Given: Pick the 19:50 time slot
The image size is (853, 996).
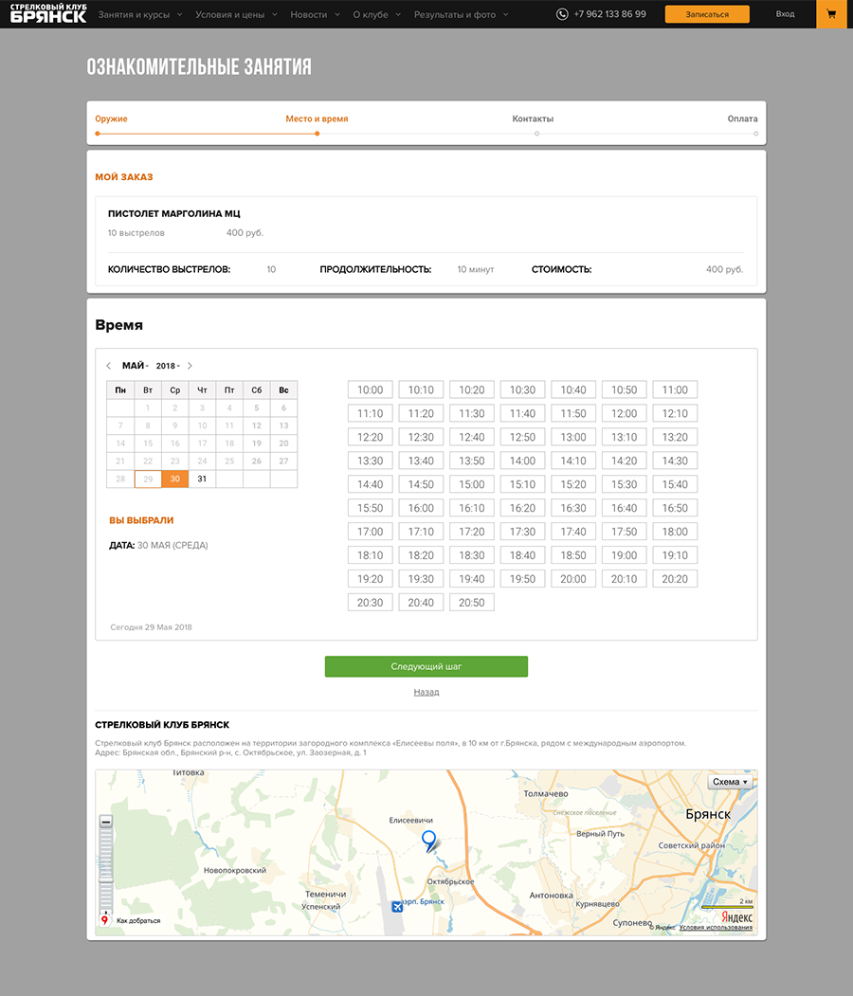Looking at the screenshot, I should (x=523, y=579).
